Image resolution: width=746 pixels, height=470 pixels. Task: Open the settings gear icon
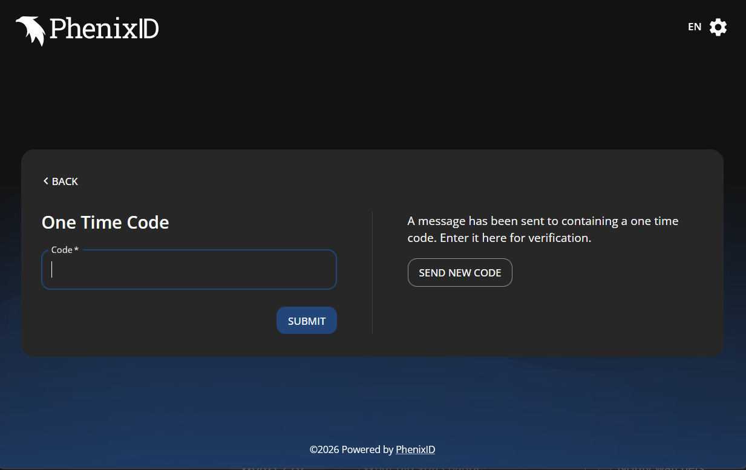(x=718, y=27)
